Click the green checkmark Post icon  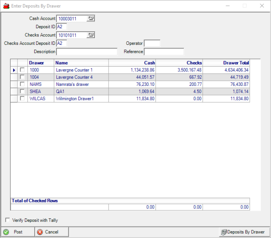pos(6,232)
